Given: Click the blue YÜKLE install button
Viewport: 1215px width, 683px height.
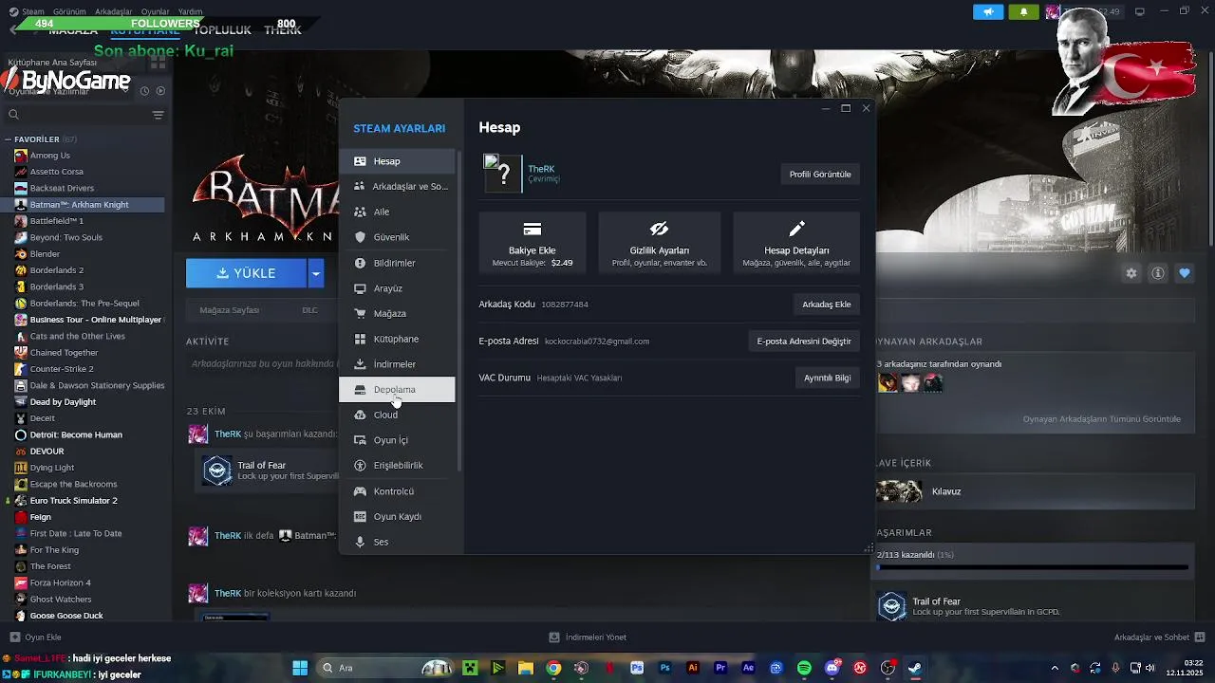Looking at the screenshot, I should click(x=246, y=273).
